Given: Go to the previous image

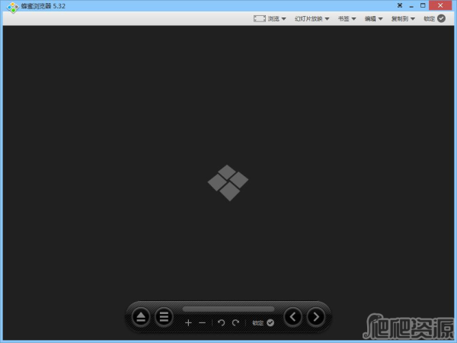Looking at the screenshot, I should coord(292,317).
